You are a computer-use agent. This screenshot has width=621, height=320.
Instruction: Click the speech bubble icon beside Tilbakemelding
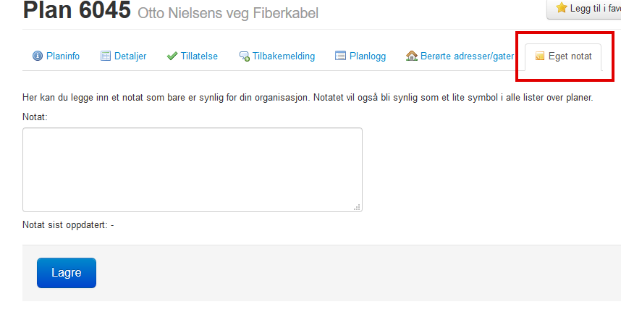(x=245, y=56)
